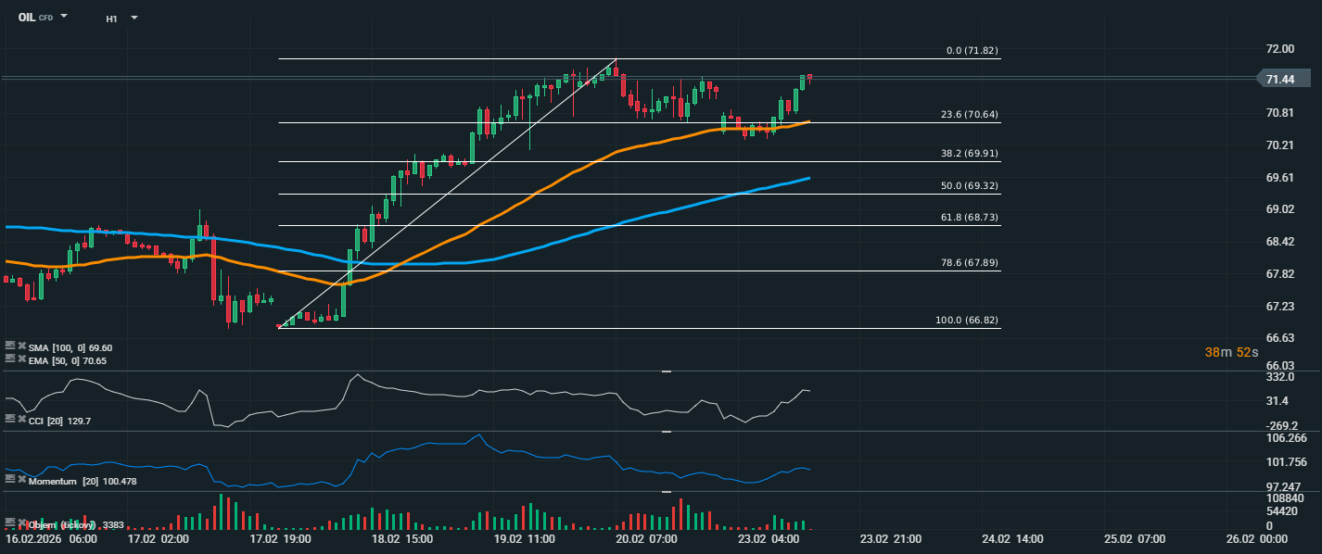The width and height of the screenshot is (1322, 554).
Task: Remove the Objem (tickový) volume indicator
Action: tap(21, 523)
